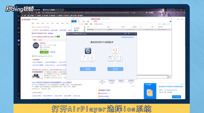Bookmark page with address bar star

36,13
